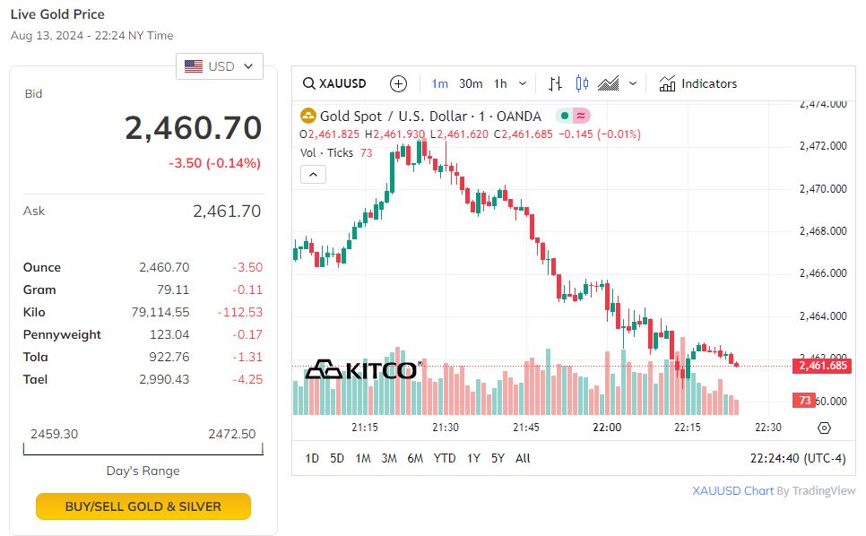The height and width of the screenshot is (536, 866).
Task: Click the timezone clock (UTC-4)
Action: click(x=797, y=458)
